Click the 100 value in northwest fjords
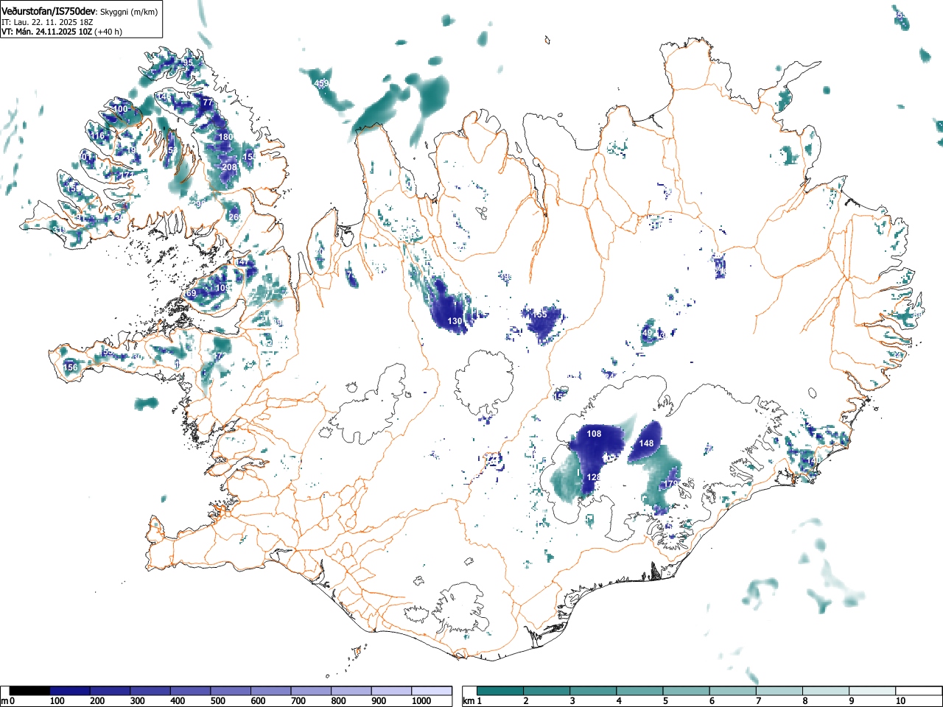Image resolution: width=943 pixels, height=707 pixels. coord(121,109)
